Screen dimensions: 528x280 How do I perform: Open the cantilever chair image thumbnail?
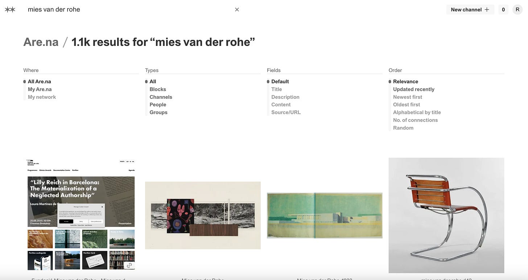coord(446,215)
